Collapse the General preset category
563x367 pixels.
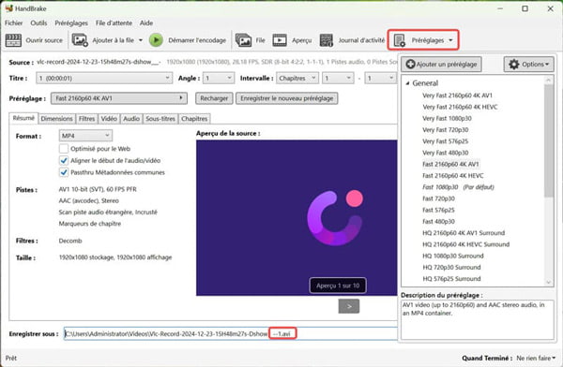point(407,83)
